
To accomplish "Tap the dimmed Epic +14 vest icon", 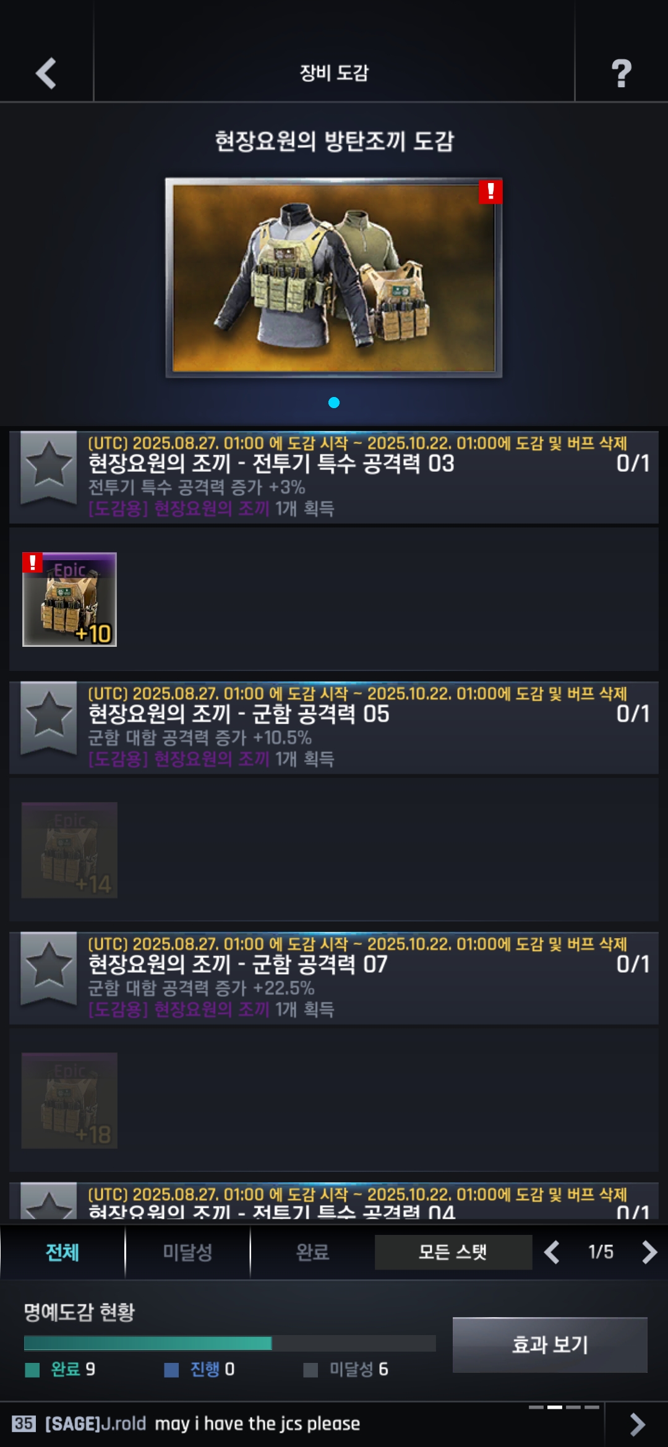I will [x=69, y=850].
